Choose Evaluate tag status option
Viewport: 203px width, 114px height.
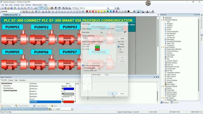pyautogui.click(x=83, y=68)
